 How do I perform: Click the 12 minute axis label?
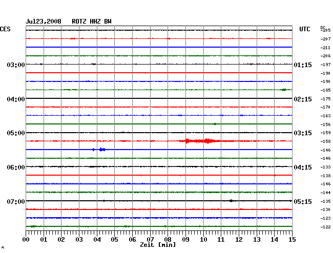239,240
